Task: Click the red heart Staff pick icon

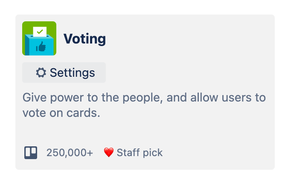Action: tap(109, 152)
